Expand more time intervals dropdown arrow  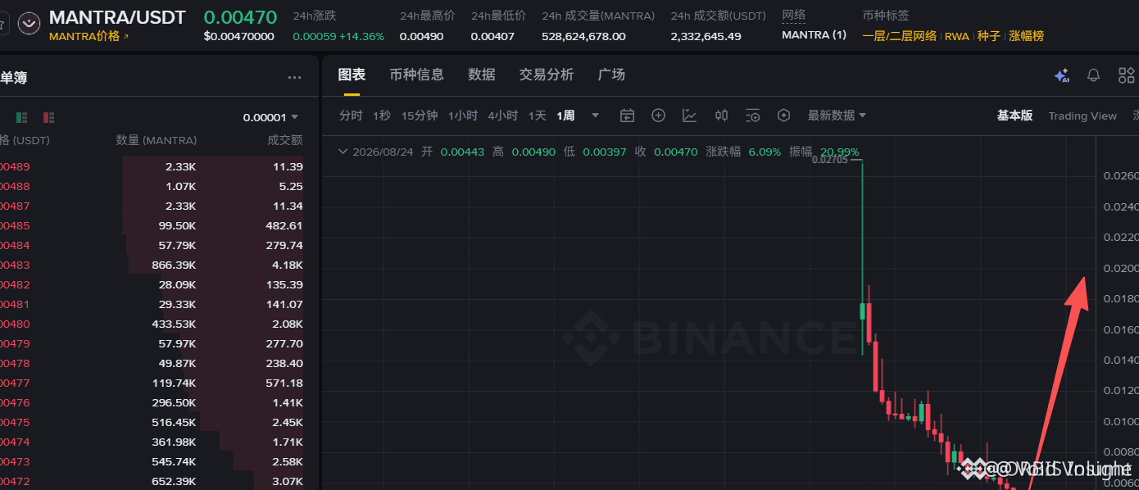[595, 116]
